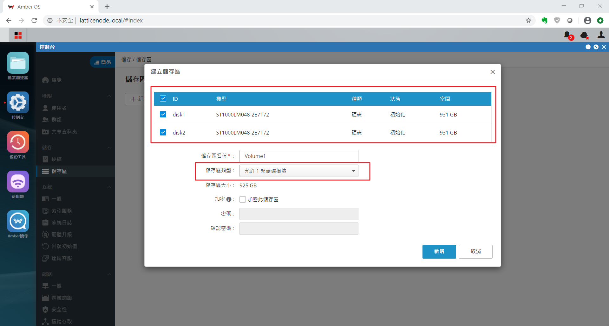Viewport: 609px width, 326px height.
Task: Sort by the 空間 column header
Action: [x=445, y=99]
